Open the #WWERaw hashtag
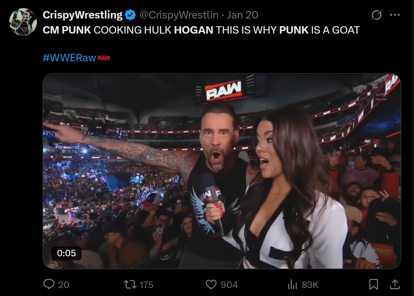Screen dimensions: 414x296 (x=70, y=58)
